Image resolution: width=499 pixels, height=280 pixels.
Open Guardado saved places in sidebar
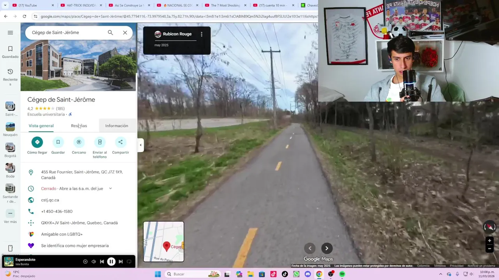click(x=10, y=52)
